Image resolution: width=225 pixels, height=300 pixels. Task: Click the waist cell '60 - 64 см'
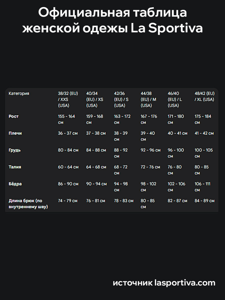click(68, 167)
